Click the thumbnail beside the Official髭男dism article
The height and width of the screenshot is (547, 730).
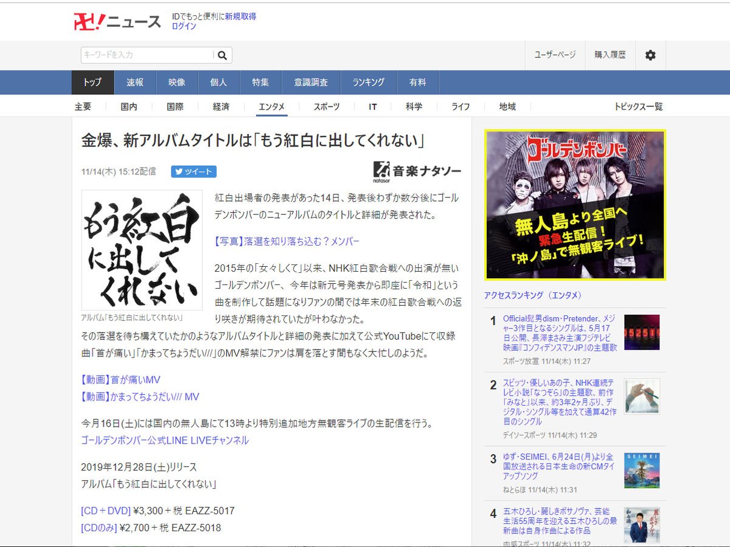642,332
